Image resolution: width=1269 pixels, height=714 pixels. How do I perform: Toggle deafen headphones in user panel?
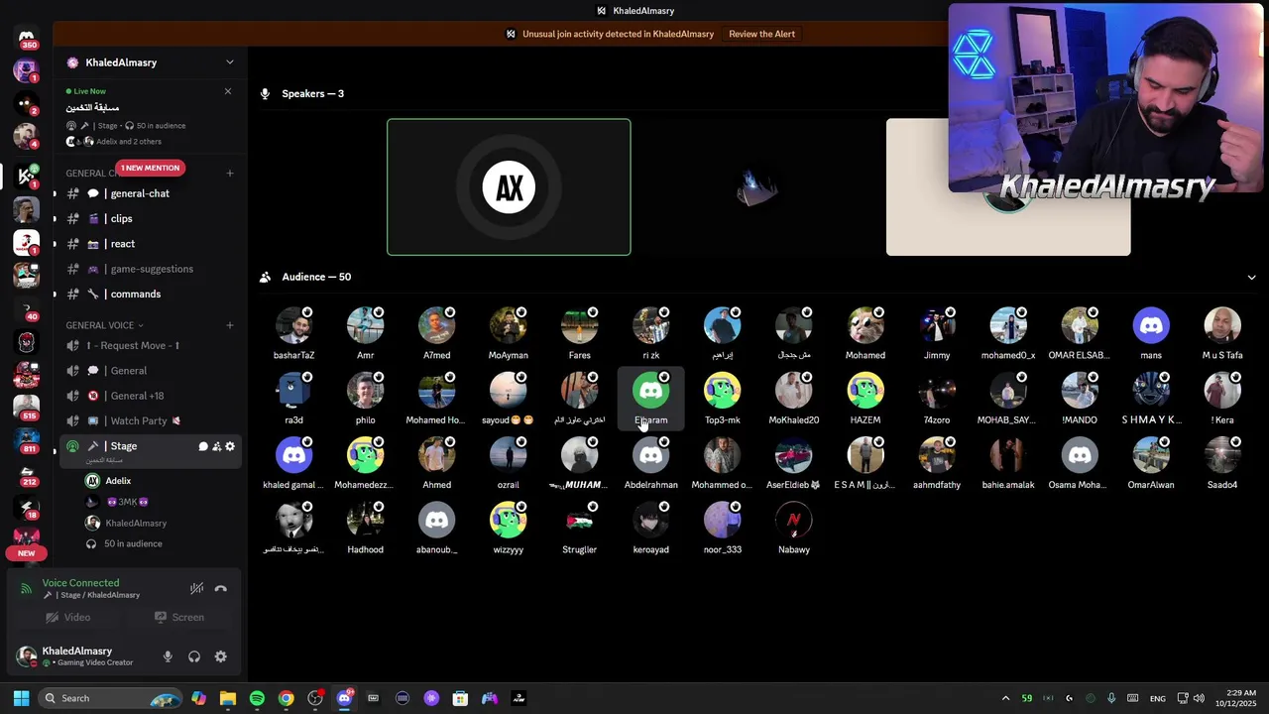194,656
